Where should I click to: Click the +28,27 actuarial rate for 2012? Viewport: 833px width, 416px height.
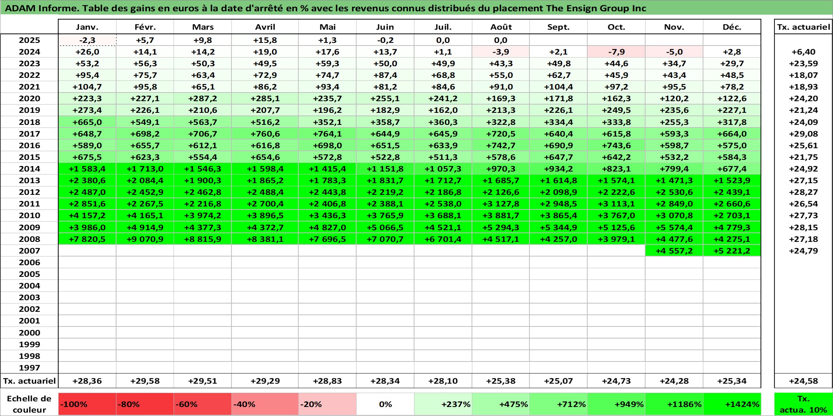803,192
